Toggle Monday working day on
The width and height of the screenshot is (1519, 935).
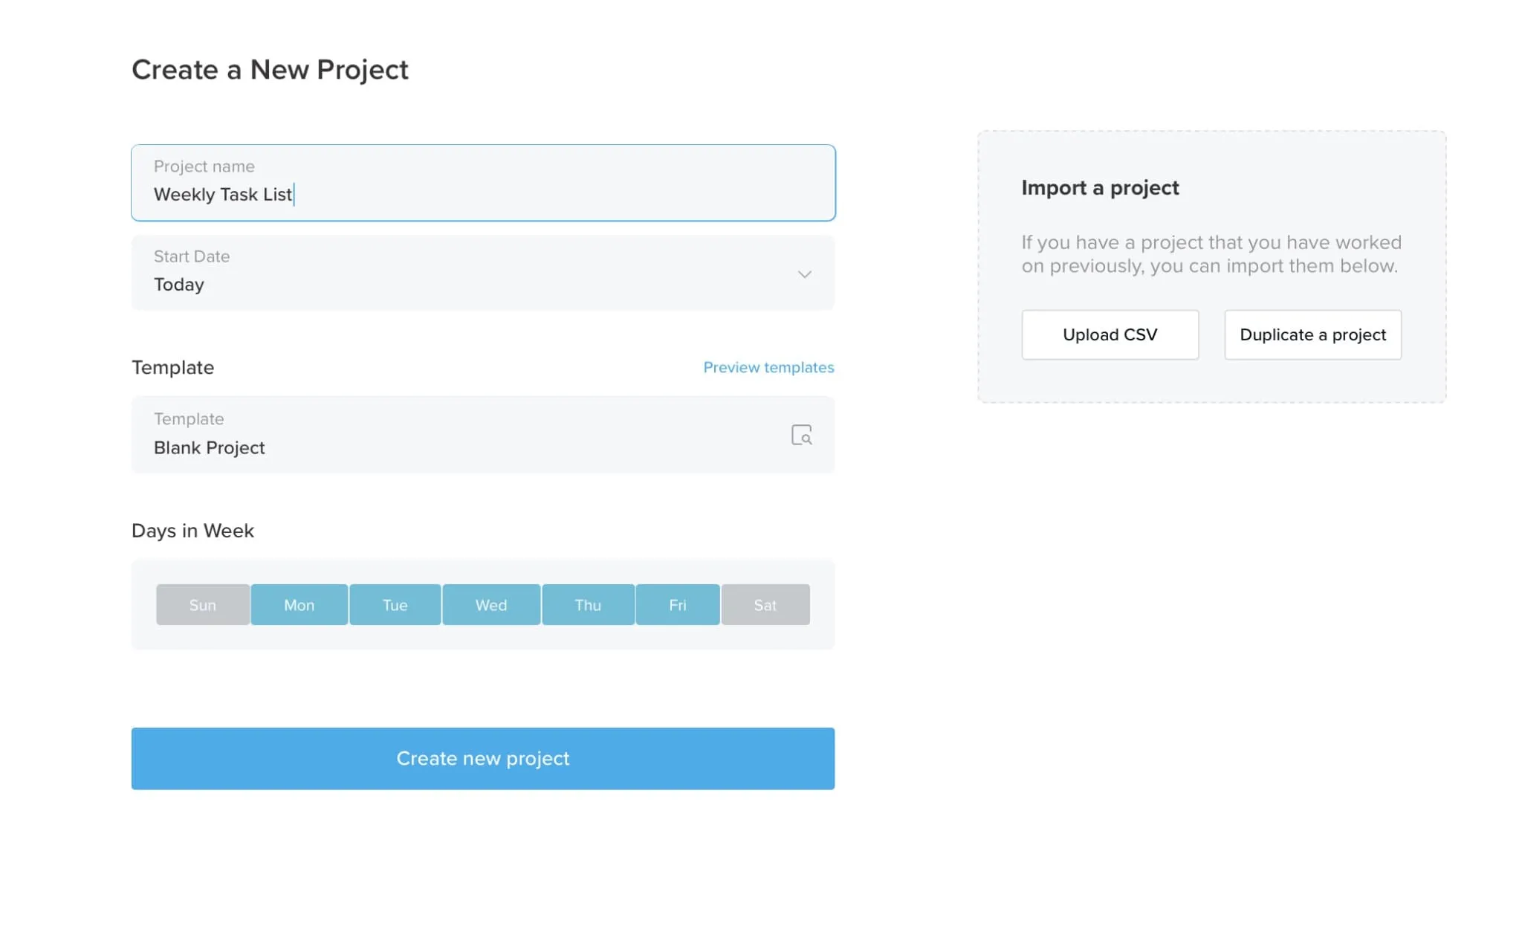point(299,604)
